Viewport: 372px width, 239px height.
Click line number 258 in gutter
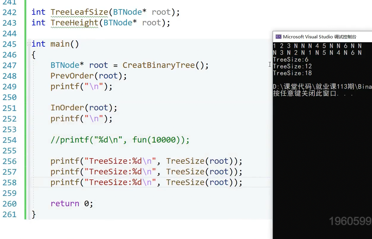(x=9, y=183)
